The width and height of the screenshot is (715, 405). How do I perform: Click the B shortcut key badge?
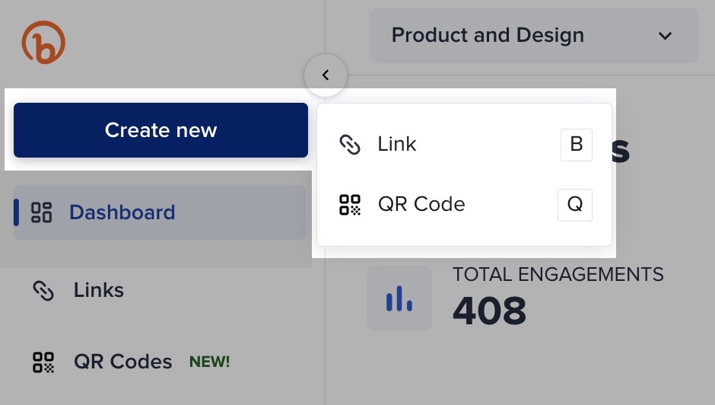(577, 145)
